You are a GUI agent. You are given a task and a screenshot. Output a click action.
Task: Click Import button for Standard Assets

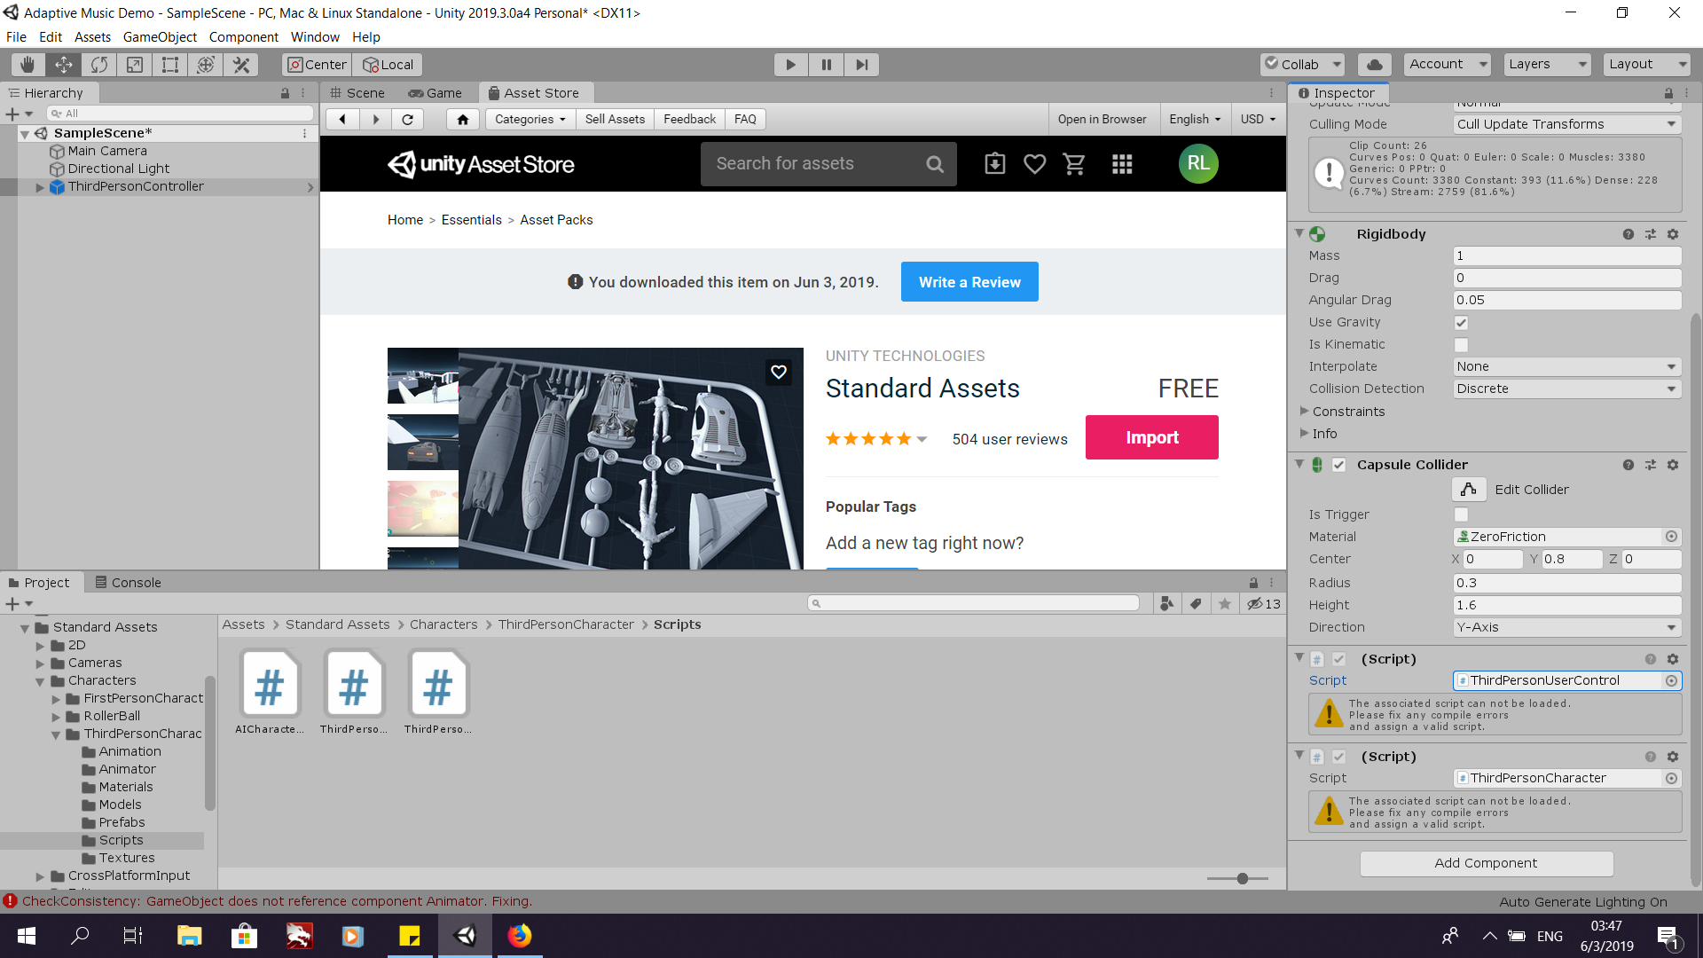1151,437
